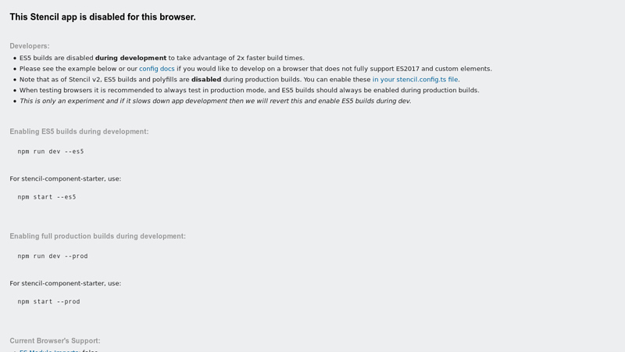Image resolution: width=625 pixels, height=352 pixels.
Task: Click the second 'For stencil-component-starter, use:' line
Action: (x=66, y=283)
